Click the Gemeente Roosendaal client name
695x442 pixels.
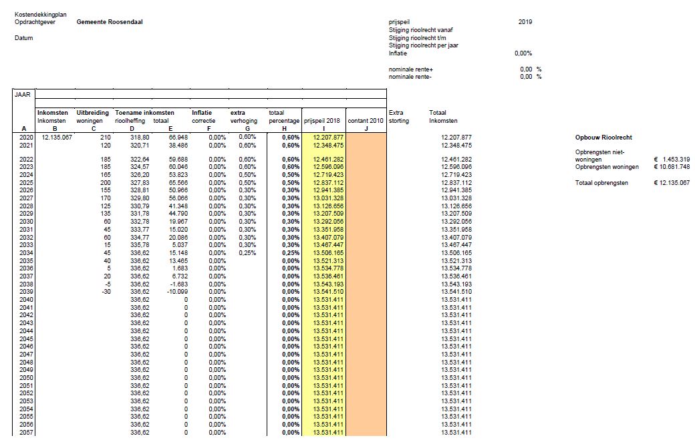[x=110, y=21]
